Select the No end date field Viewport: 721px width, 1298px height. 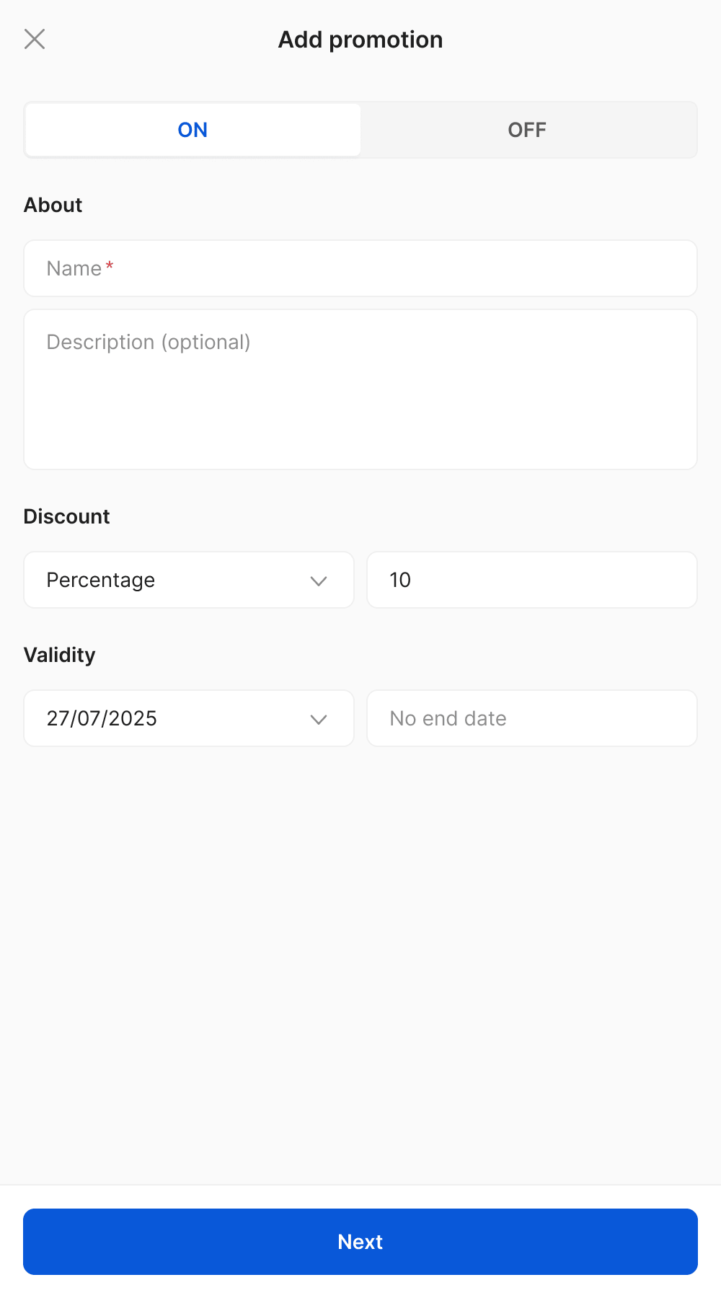point(532,718)
